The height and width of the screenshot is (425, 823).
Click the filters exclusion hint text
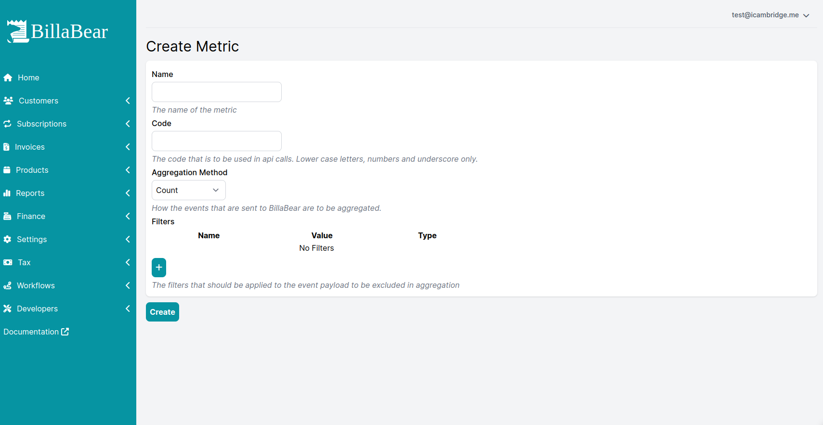click(305, 285)
